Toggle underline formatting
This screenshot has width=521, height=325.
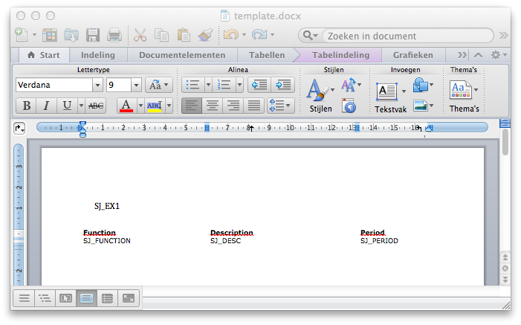(x=67, y=106)
